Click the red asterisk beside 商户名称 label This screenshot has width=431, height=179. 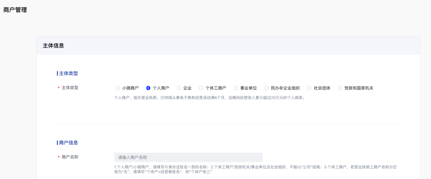pos(59,157)
